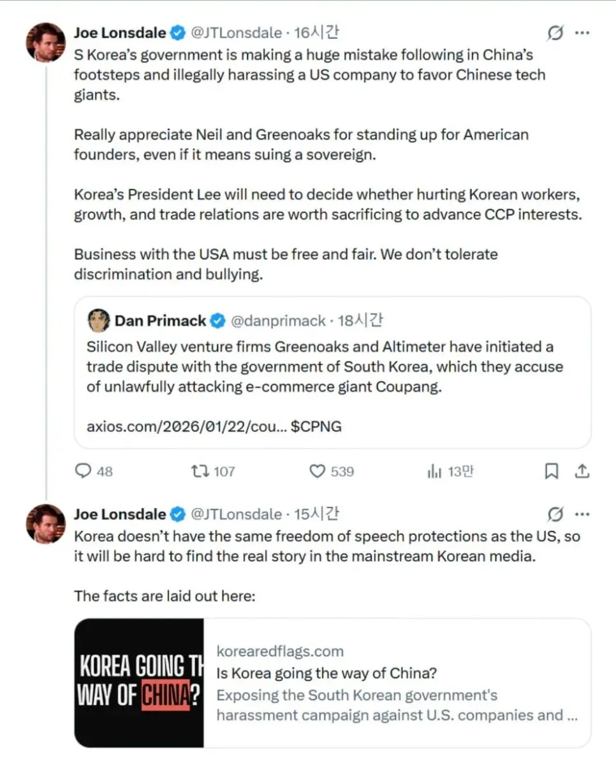The image size is (616, 778).
Task: Click Dan Primack's small avatar in quote
Action: 98,320
